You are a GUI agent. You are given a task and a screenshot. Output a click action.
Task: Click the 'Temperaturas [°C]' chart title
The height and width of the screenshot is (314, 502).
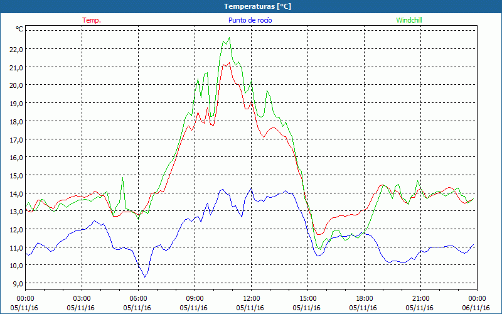[x=257, y=6]
